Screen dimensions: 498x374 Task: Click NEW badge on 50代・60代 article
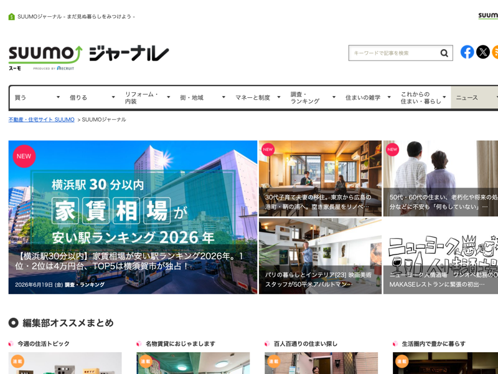point(392,150)
